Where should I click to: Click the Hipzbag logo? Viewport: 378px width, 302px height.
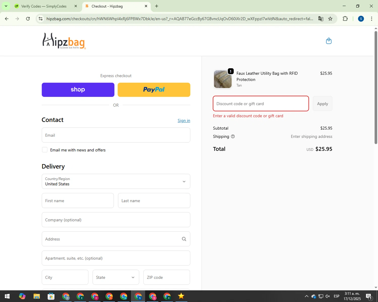[64, 41]
